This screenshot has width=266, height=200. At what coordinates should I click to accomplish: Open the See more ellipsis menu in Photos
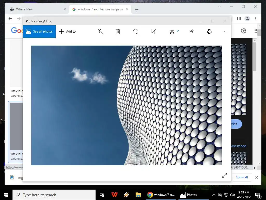pos(224,32)
